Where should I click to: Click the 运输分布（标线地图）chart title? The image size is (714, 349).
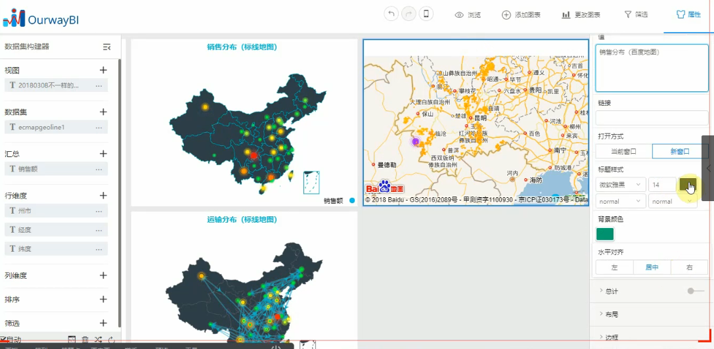(x=242, y=219)
